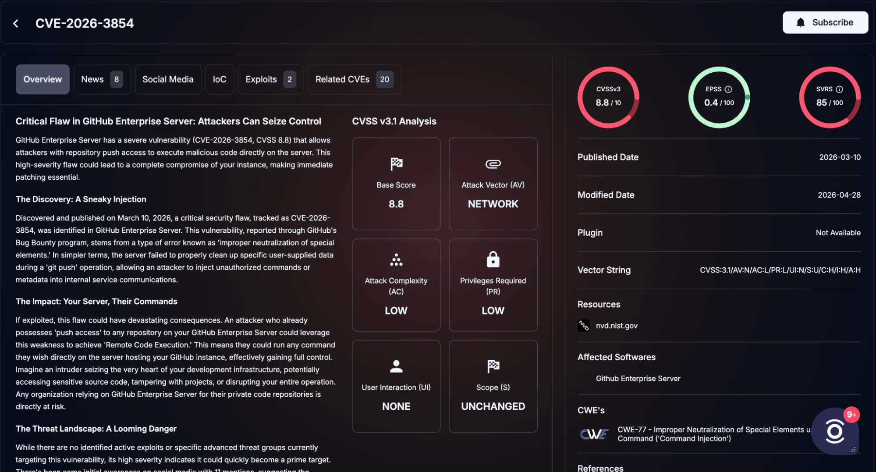Screen dimensions: 876x472
Task: Open the Related CVEs tab
Action: [354, 79]
